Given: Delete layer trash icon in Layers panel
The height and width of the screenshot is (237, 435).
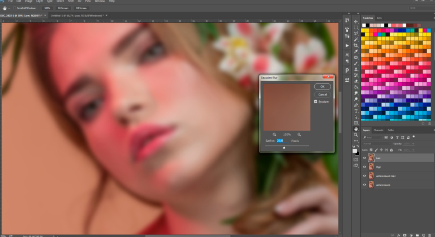Looking at the screenshot, I should 430,235.
